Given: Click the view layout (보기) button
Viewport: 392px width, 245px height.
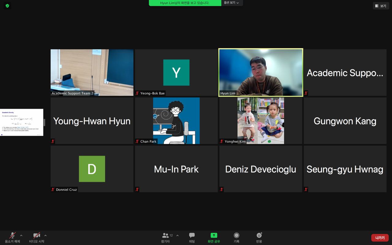Looking at the screenshot, I should 381,6.
